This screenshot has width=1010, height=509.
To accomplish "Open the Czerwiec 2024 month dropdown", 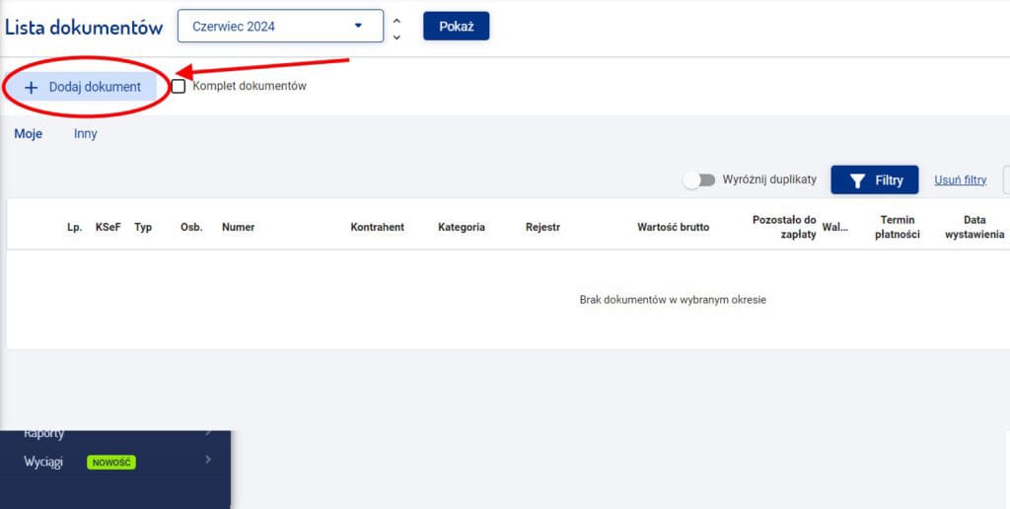I will coord(280,27).
